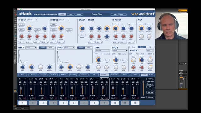Click the ENV 1 Decay knob

[32, 67]
